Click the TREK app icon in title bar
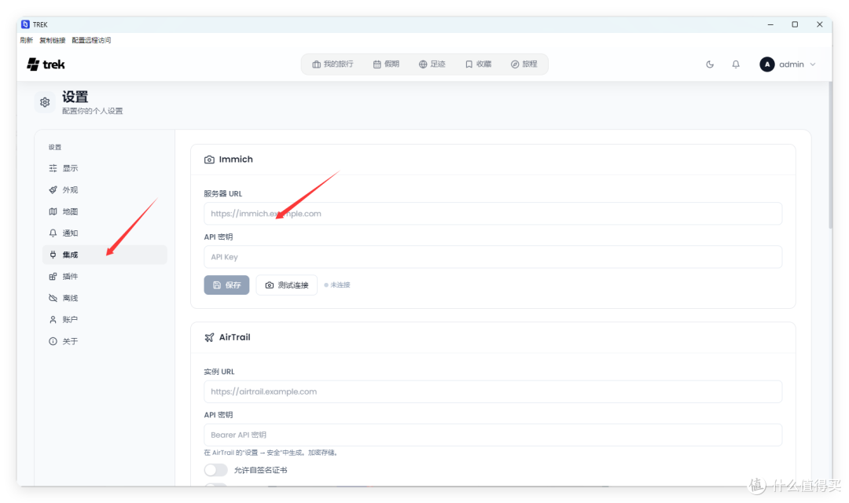The height and width of the screenshot is (503, 849). click(x=25, y=24)
